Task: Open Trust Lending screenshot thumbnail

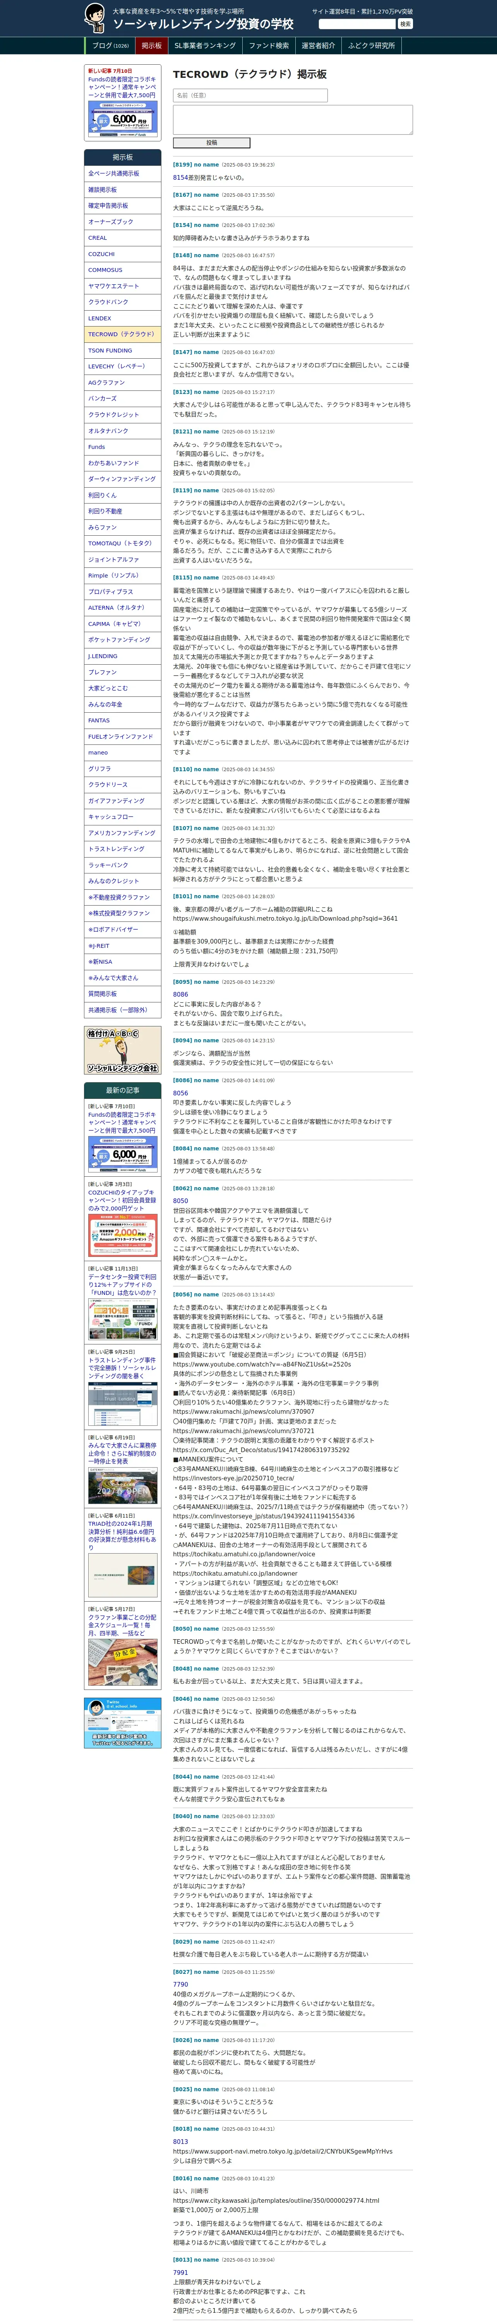Action: (123, 1403)
